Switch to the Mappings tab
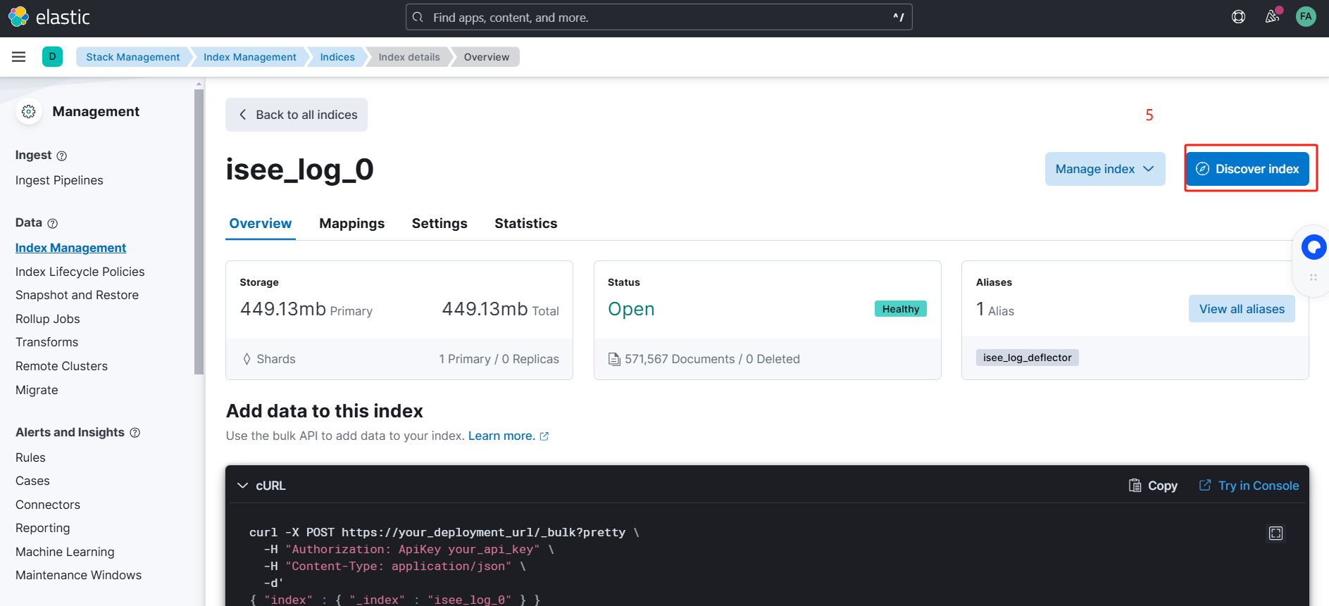The width and height of the screenshot is (1329, 606). [x=352, y=223]
